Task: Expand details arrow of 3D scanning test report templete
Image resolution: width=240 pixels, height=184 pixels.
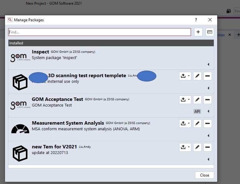Action: (x=208, y=88)
